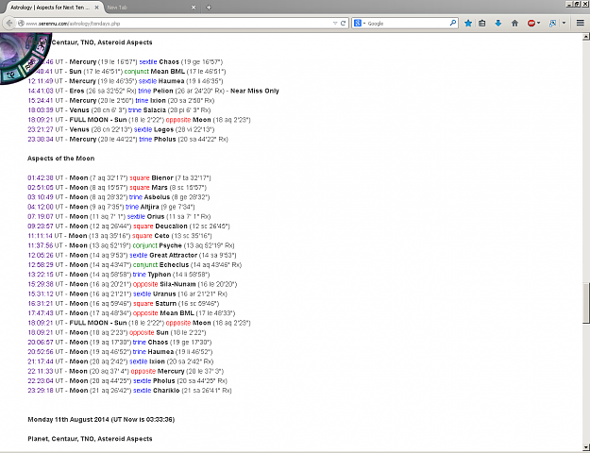Open the URL history dropdown arrow
590x453 pixels.
coord(335,24)
